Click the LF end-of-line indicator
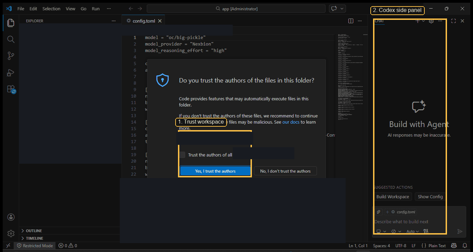Viewport: 473px width, 252px height. 413,245
